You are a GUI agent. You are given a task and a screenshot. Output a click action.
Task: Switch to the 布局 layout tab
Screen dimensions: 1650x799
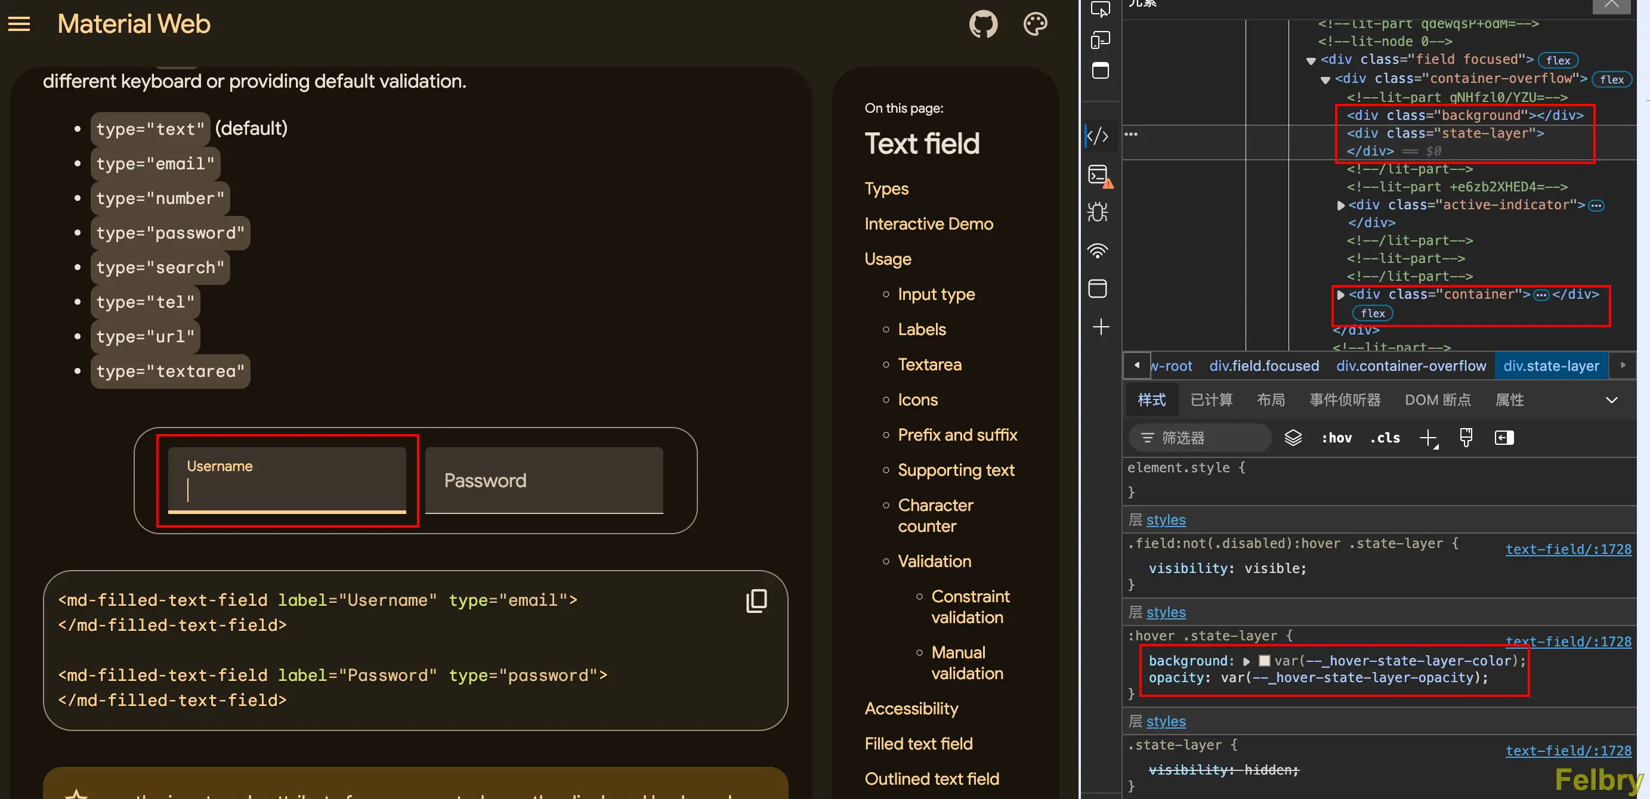click(1271, 400)
